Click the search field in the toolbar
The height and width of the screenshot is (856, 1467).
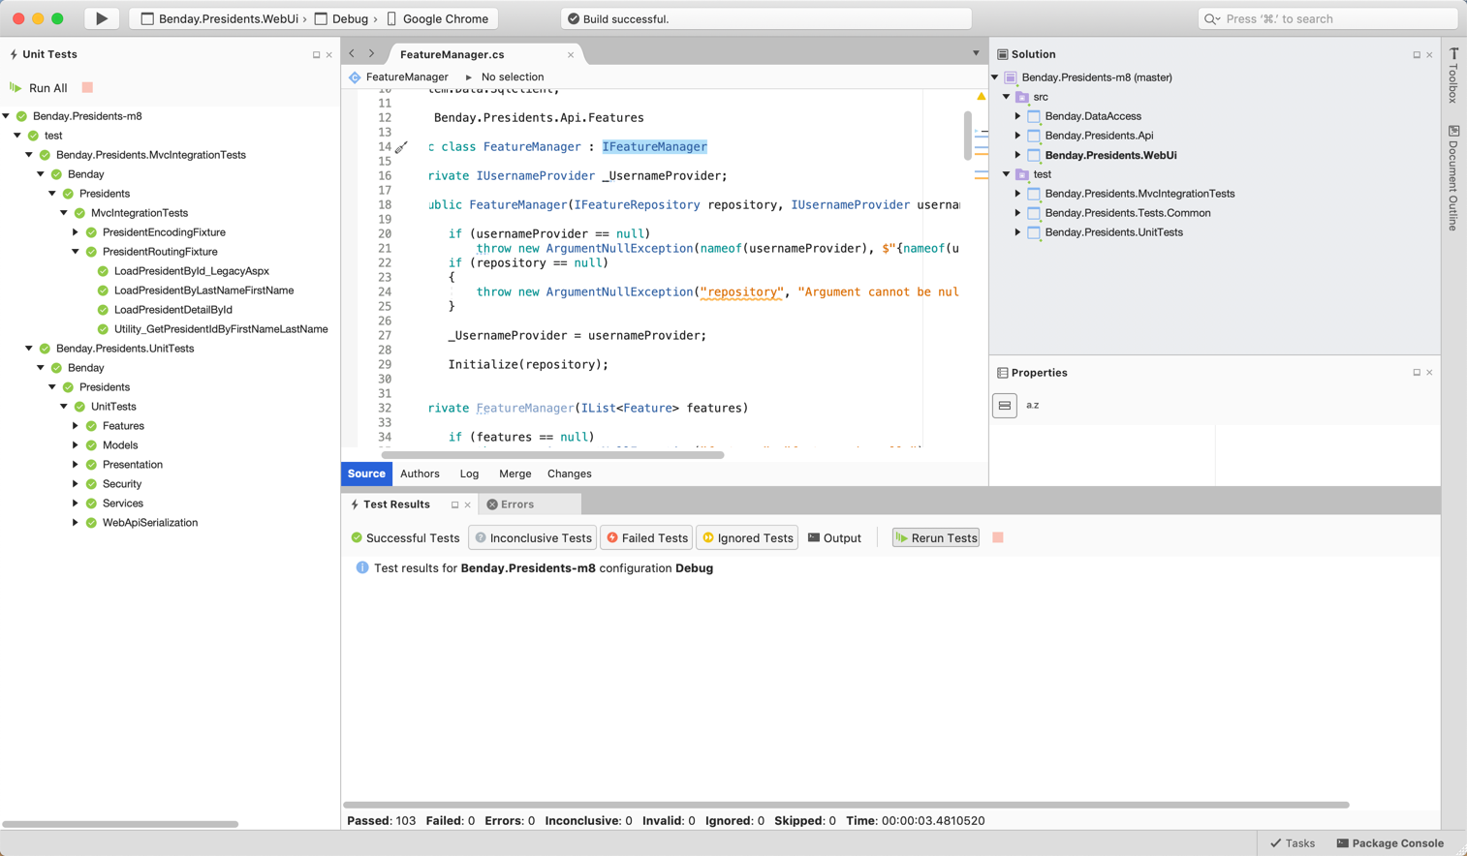tap(1327, 18)
